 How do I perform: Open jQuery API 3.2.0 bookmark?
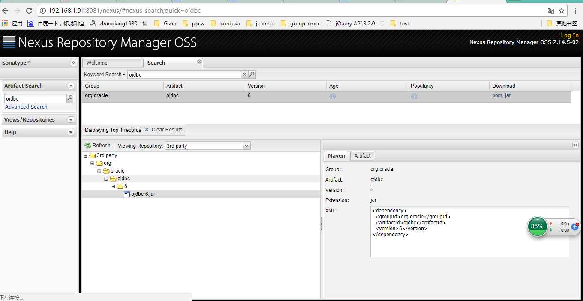click(355, 23)
